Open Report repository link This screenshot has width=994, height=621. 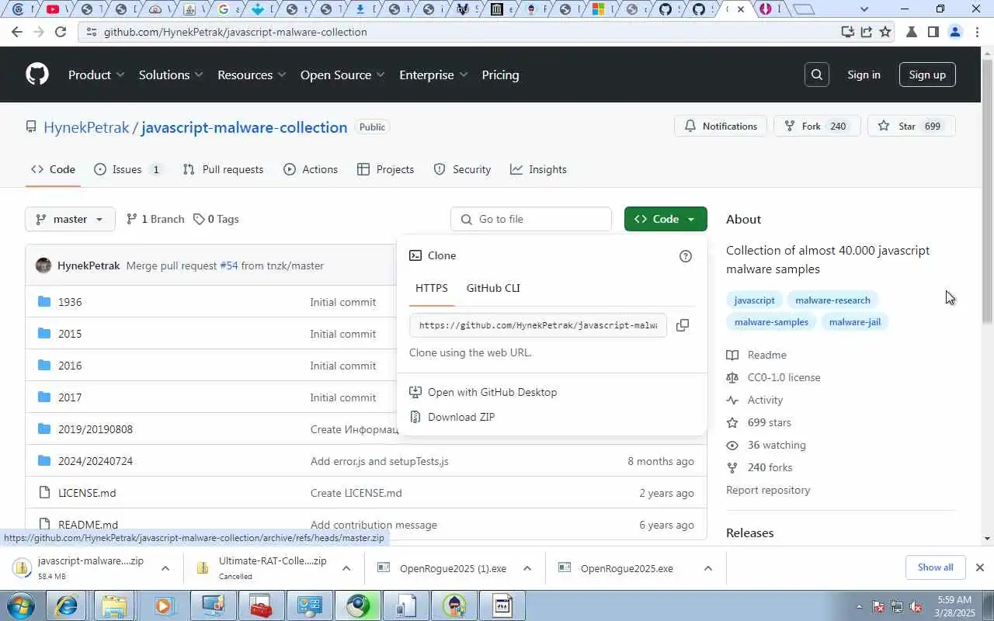[x=768, y=490]
